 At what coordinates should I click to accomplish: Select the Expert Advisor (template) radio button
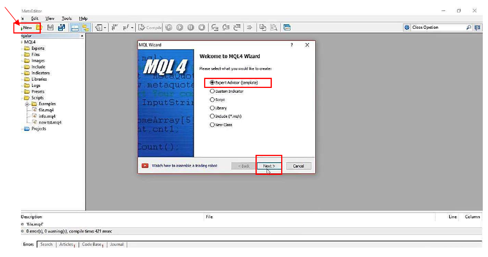pos(212,83)
